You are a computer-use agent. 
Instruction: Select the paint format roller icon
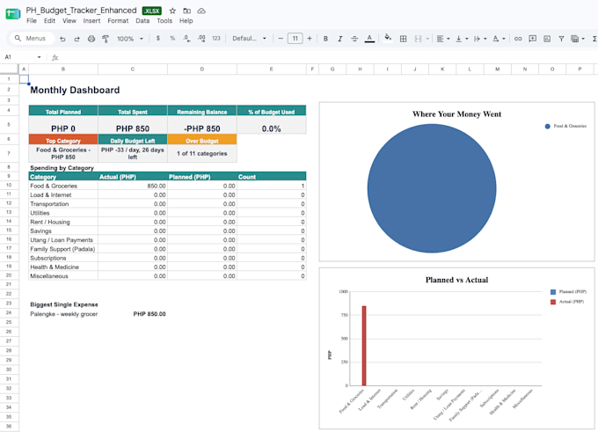pos(106,39)
